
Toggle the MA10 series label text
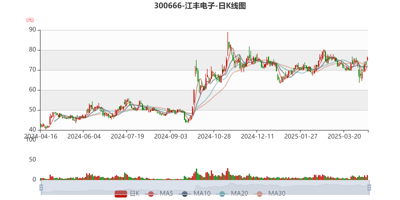click(202, 193)
